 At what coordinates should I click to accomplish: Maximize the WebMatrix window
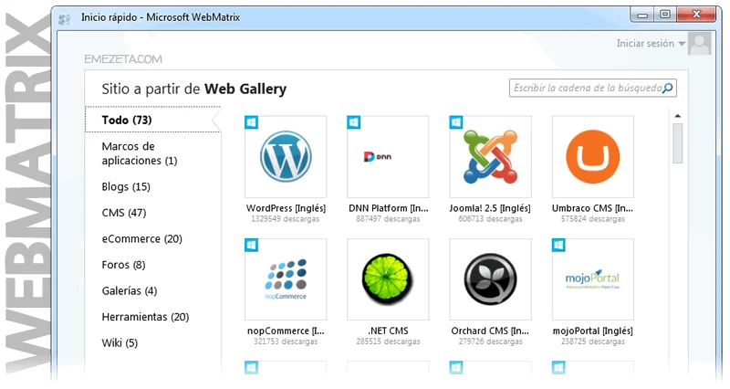[x=665, y=15]
